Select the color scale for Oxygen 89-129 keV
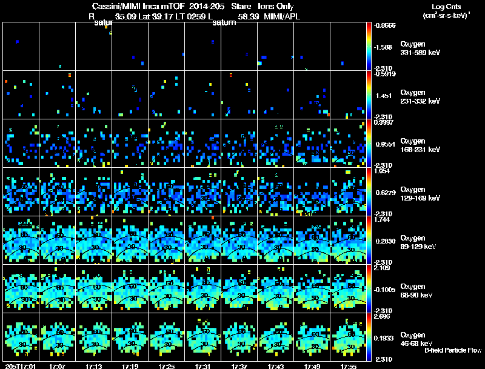 coord(369,241)
